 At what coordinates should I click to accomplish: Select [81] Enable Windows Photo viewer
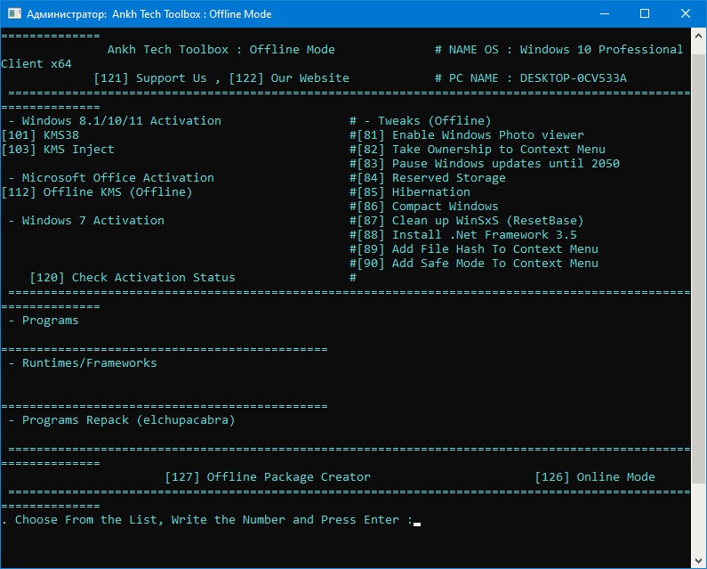tap(470, 135)
